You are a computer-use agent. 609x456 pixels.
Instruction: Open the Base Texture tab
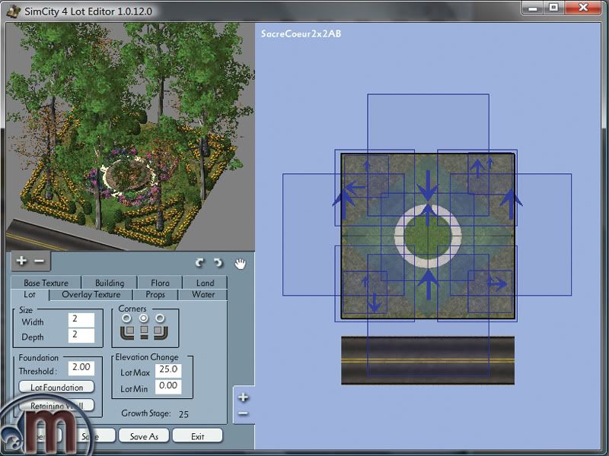[46, 283]
